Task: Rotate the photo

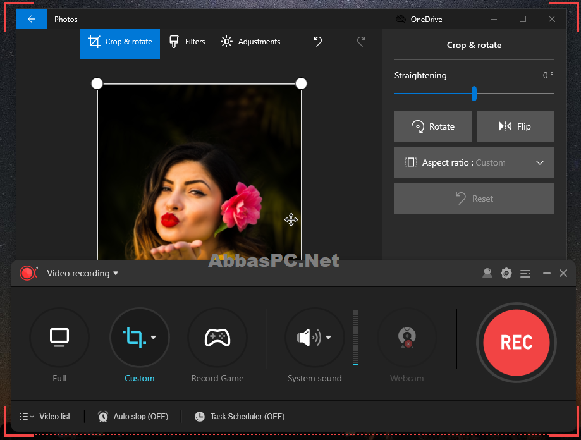Action: pos(433,126)
